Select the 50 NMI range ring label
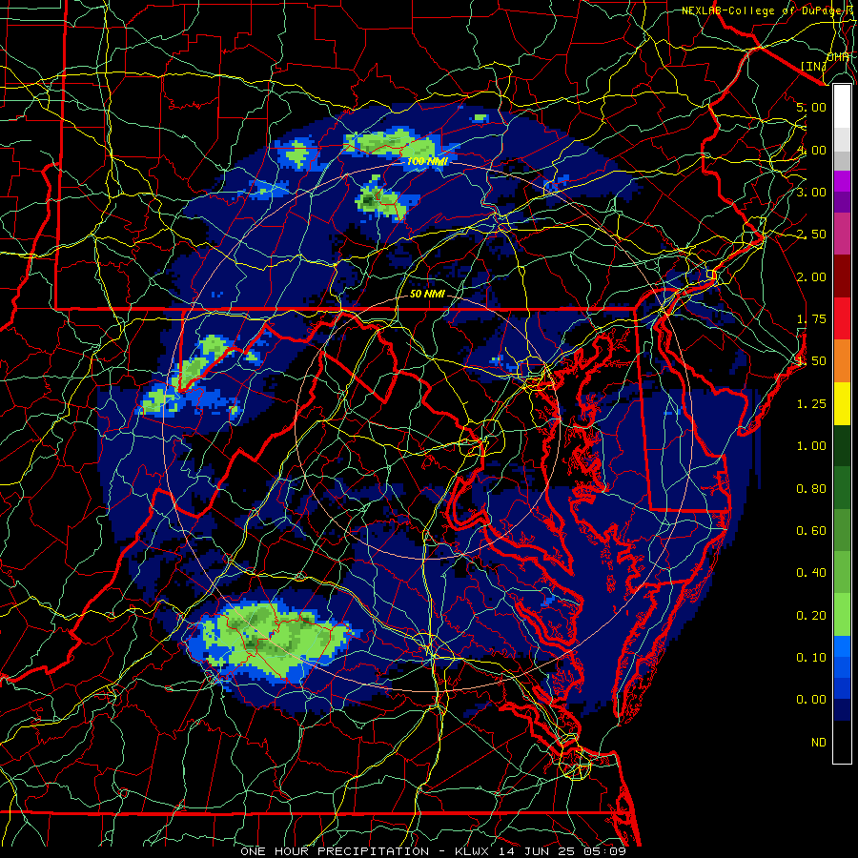Viewport: 858px width, 858px height. pos(427,294)
